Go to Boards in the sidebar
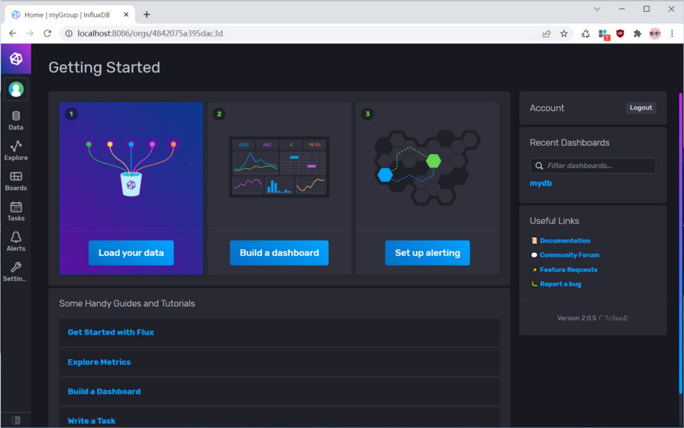 pos(16,181)
